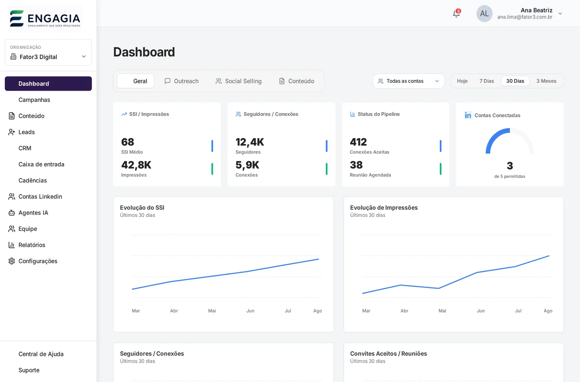Switch to the Social Selling tab
Screen dimensions: 580x382
[x=239, y=81]
